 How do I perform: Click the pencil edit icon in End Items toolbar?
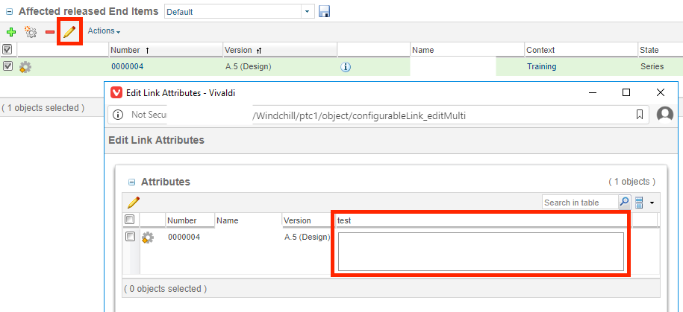69,31
